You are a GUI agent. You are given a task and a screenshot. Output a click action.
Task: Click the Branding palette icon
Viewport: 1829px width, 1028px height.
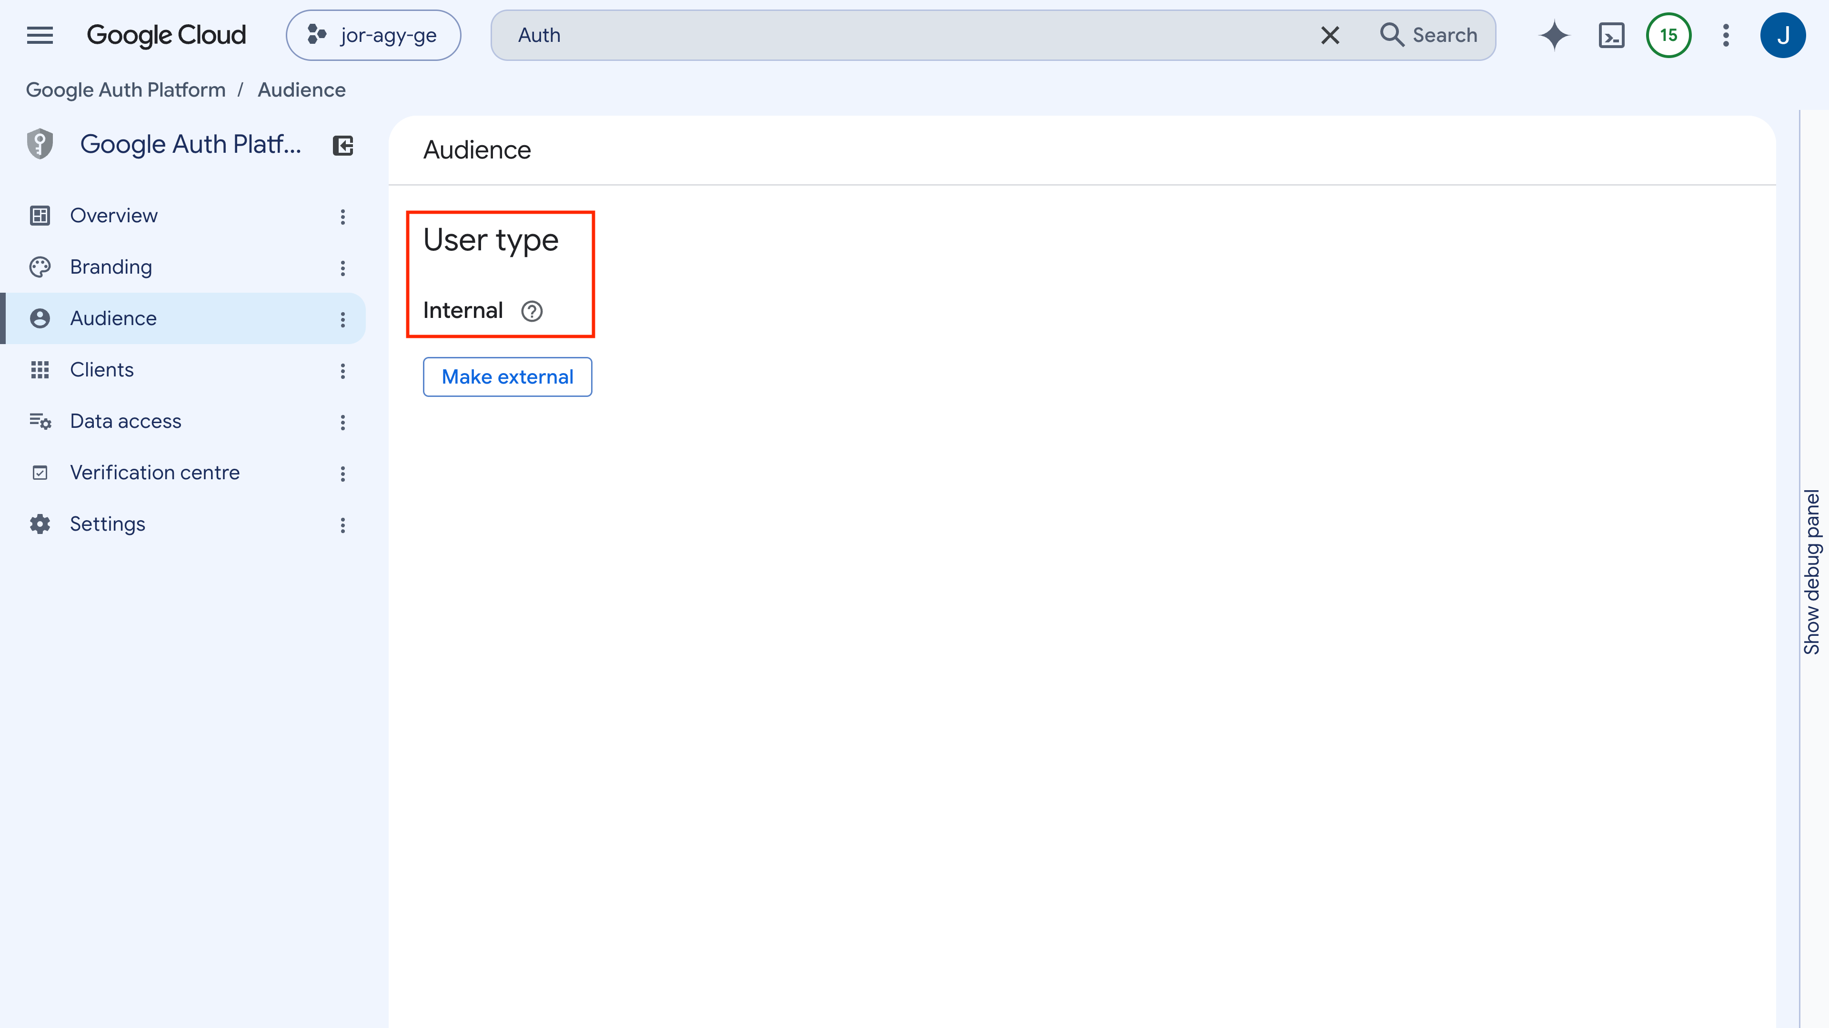[x=40, y=267]
